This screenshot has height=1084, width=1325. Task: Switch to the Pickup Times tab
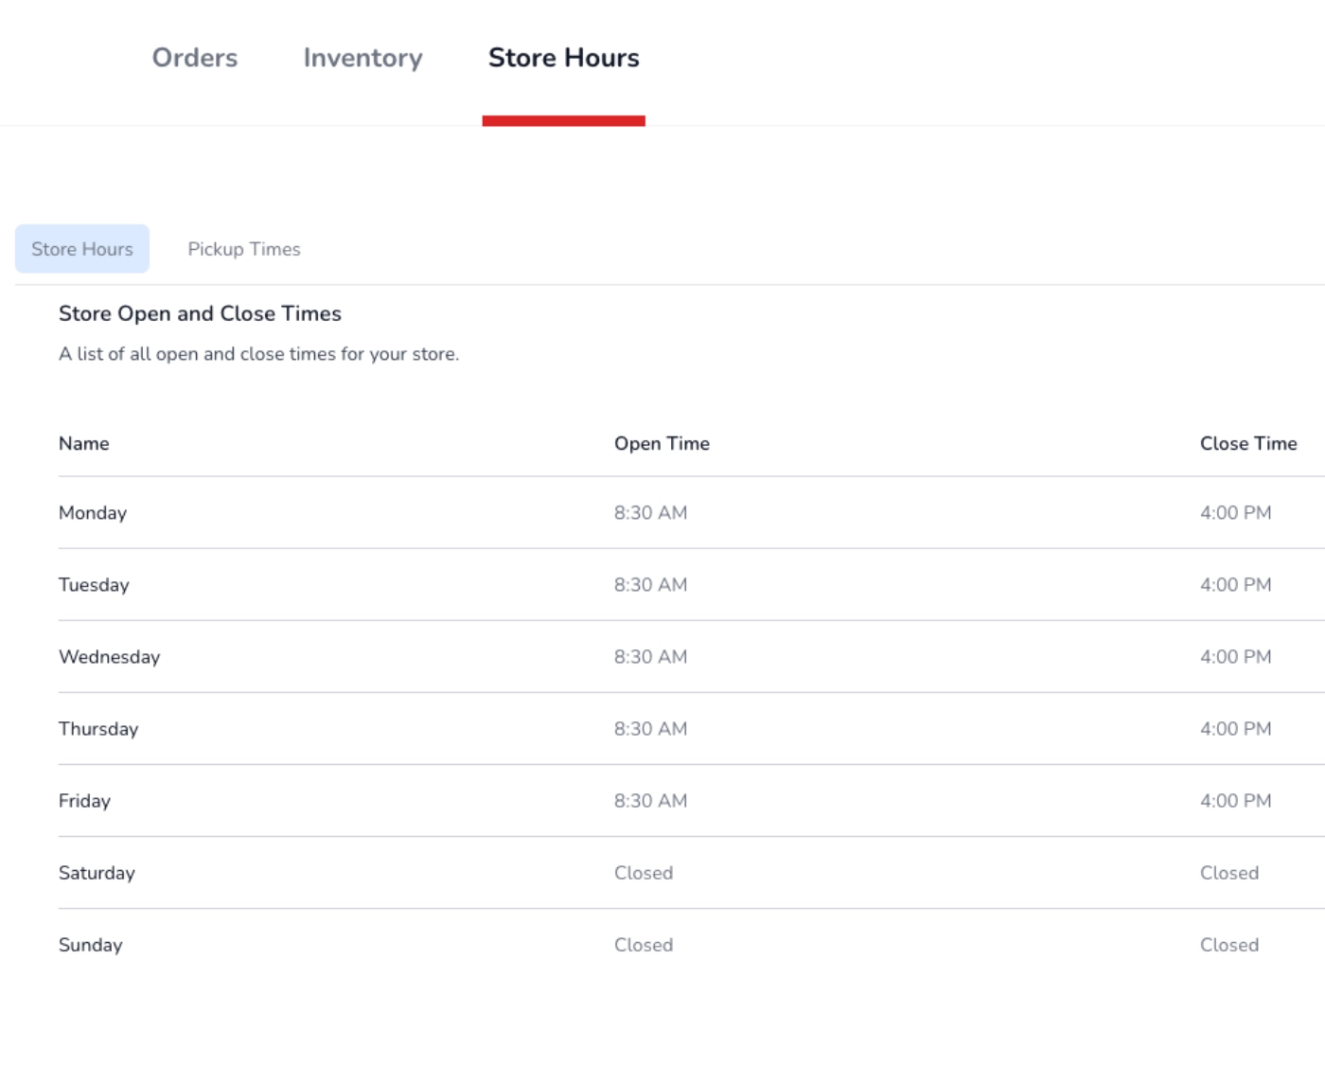(243, 248)
